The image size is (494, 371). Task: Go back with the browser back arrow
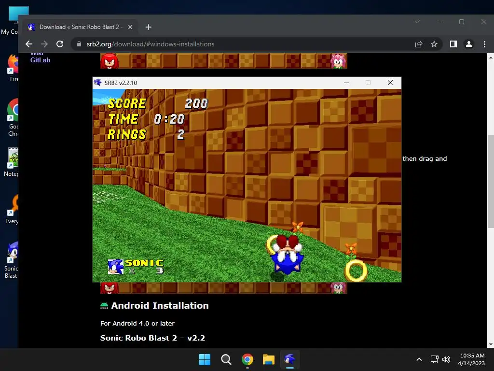tap(29, 44)
